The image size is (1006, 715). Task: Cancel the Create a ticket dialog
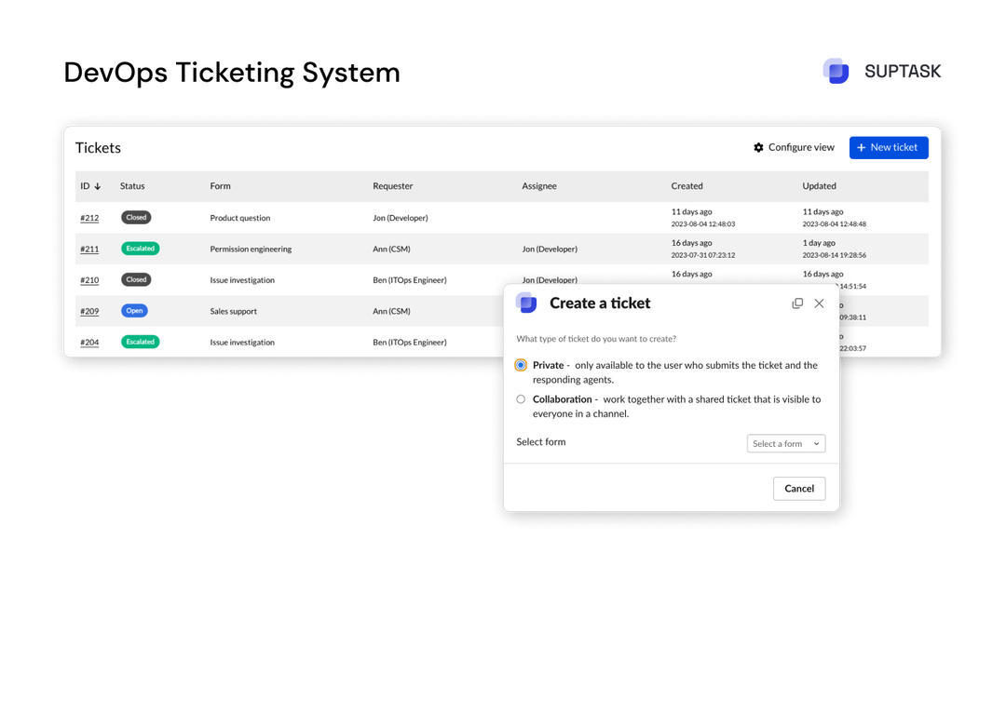coord(798,488)
